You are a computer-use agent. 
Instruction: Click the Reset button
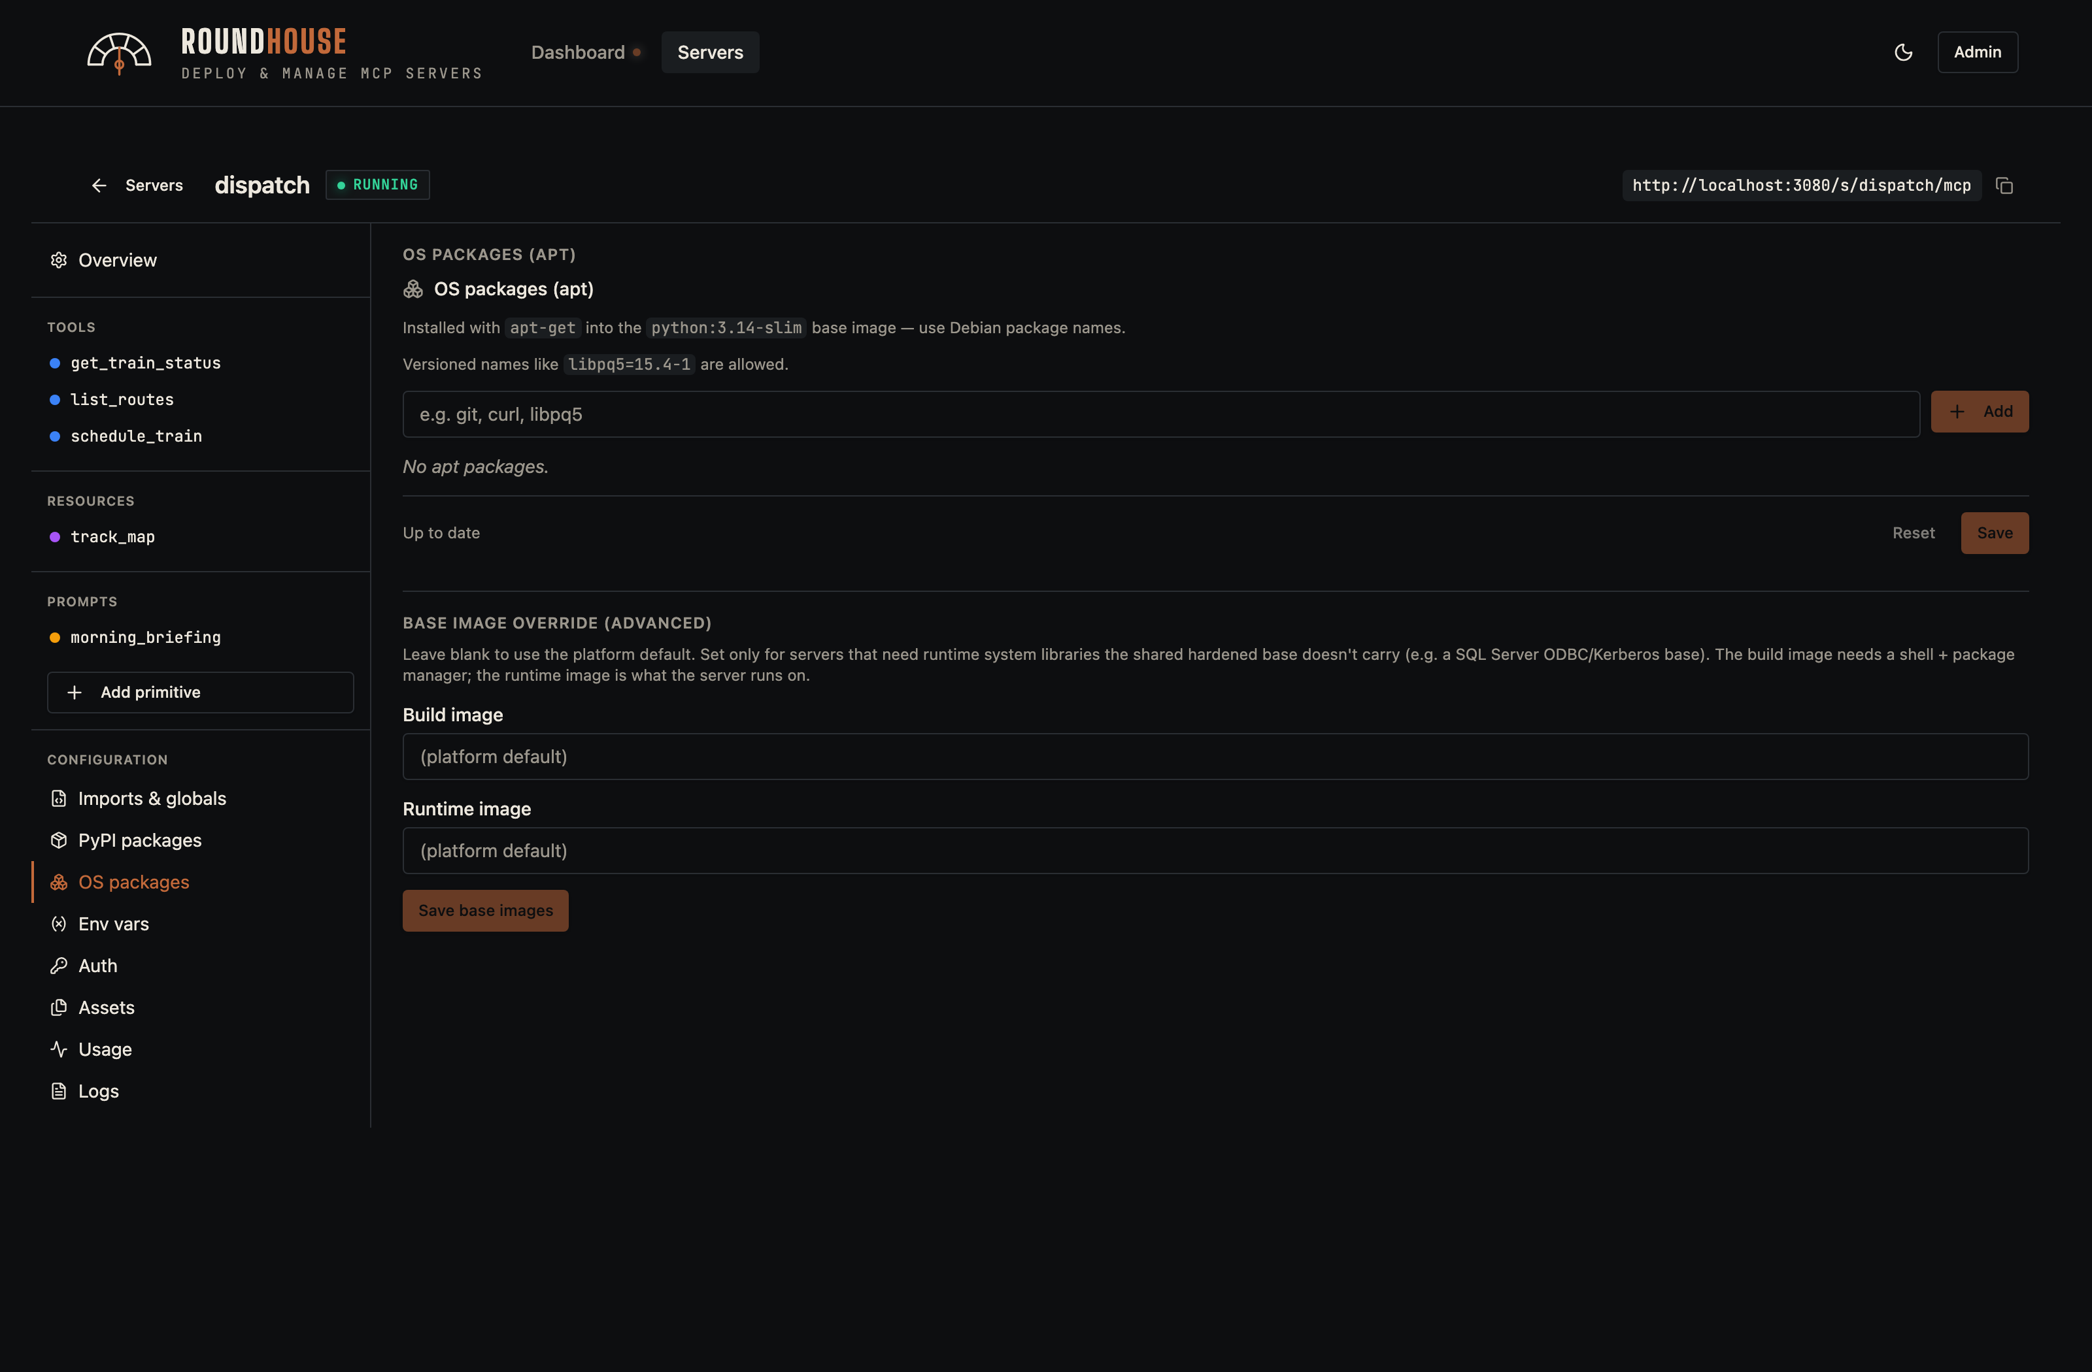(x=1914, y=533)
